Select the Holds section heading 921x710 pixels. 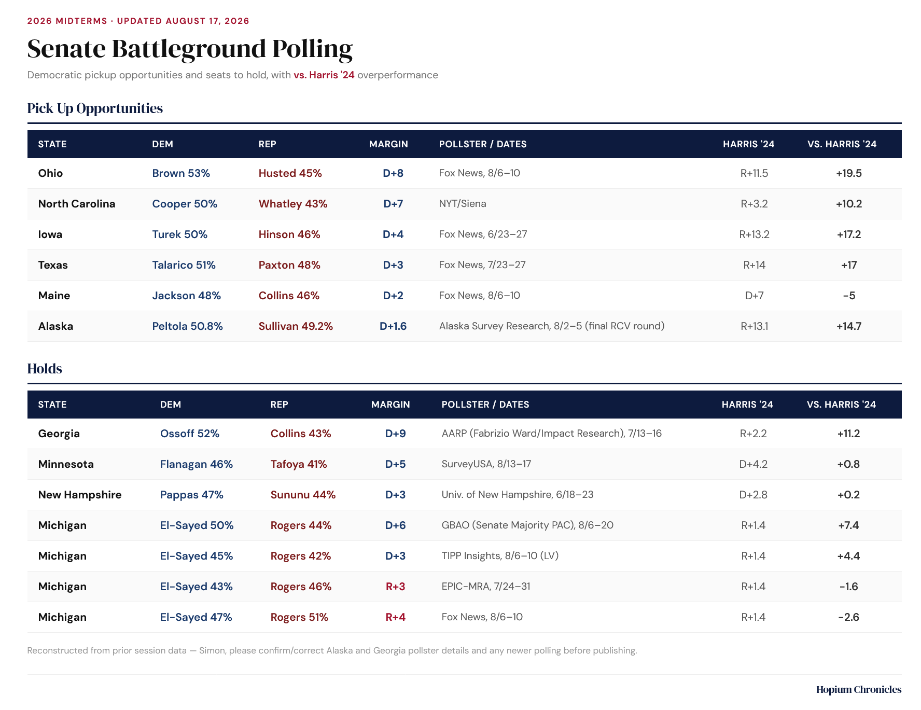point(45,368)
